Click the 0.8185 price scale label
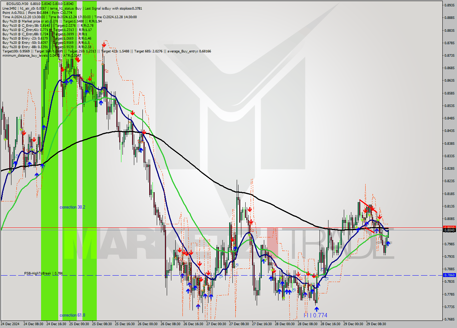Screen dimensions: 457x328 click(x=449, y=194)
